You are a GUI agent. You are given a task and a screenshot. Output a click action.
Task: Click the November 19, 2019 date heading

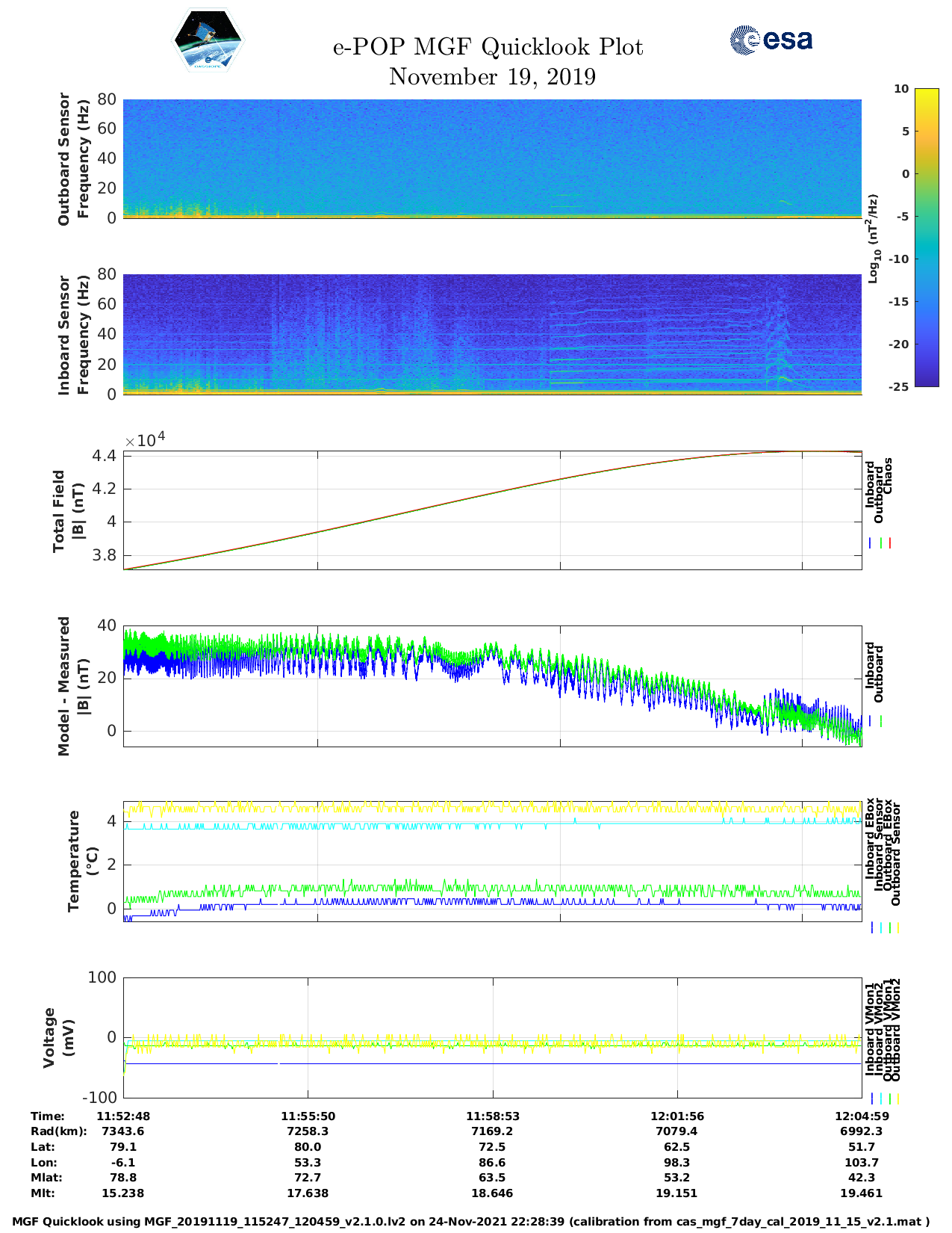click(x=492, y=77)
